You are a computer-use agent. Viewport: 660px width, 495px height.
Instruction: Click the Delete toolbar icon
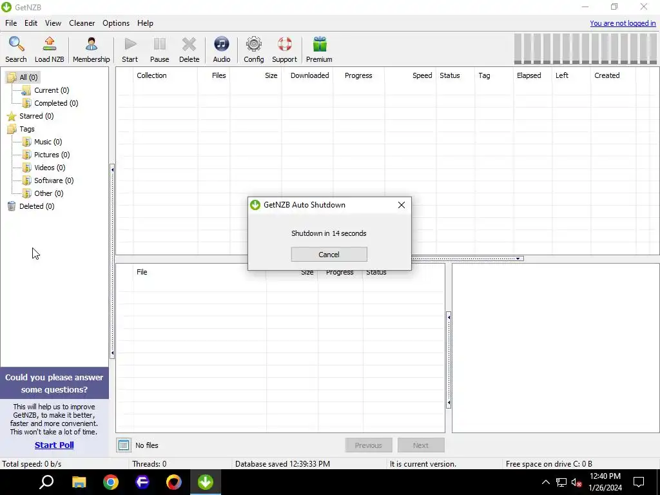[x=189, y=50]
